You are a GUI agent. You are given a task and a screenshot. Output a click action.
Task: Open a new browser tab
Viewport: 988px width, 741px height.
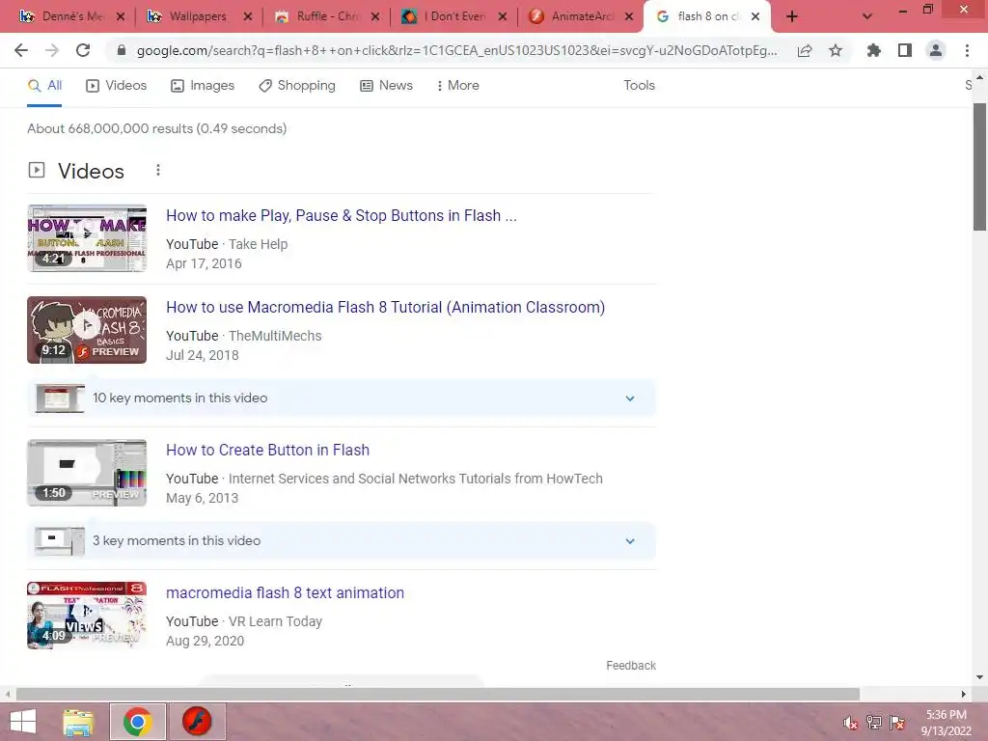[x=792, y=16]
